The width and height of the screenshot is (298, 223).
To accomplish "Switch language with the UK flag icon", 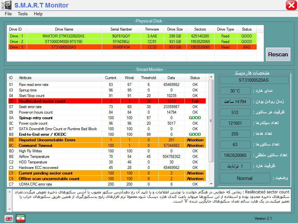I will (x=9, y=219).
